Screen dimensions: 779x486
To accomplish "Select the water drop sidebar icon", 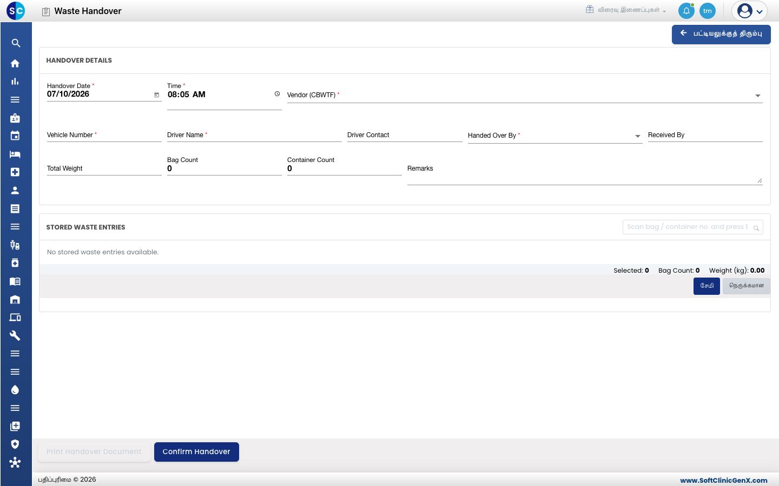I will (x=15, y=390).
